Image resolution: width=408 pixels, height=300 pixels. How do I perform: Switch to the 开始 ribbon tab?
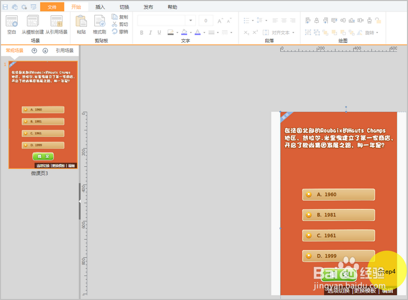(x=76, y=7)
